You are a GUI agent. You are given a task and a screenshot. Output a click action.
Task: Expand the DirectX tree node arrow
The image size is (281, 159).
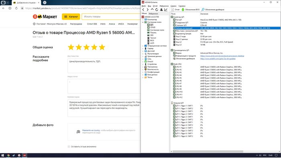pos(143,62)
